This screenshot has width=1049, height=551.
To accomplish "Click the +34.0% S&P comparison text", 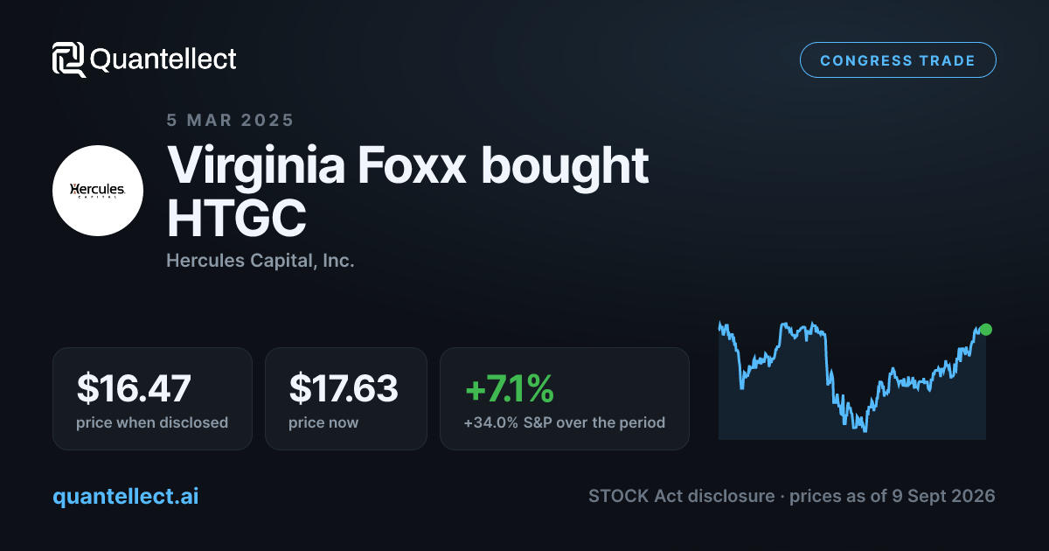I will click(565, 422).
